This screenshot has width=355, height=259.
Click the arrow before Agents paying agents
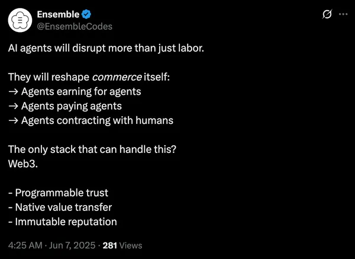click(x=13, y=106)
